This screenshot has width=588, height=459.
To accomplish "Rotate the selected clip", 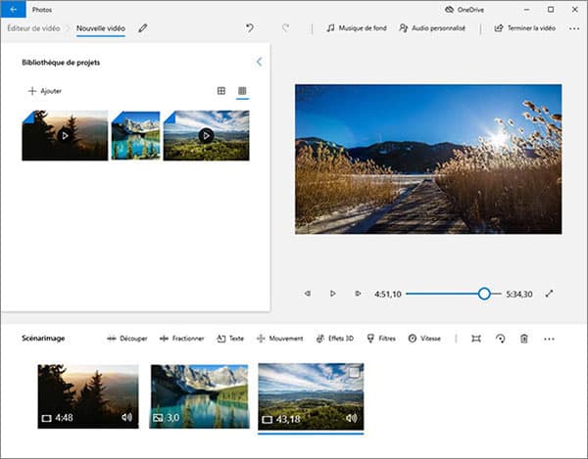I will (501, 339).
